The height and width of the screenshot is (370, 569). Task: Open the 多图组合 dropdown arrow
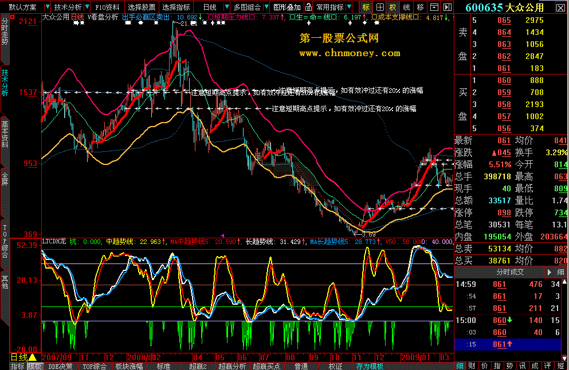pyautogui.click(x=266, y=7)
